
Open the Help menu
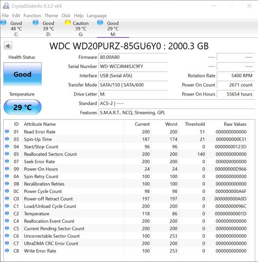click(x=79, y=15)
